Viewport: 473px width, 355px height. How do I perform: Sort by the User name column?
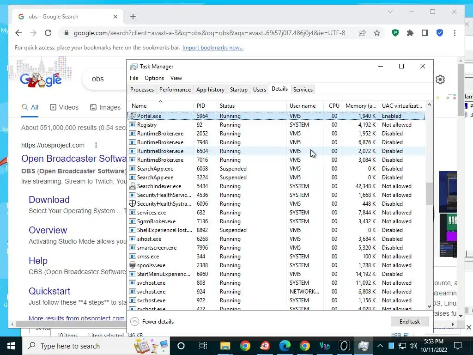coord(305,106)
